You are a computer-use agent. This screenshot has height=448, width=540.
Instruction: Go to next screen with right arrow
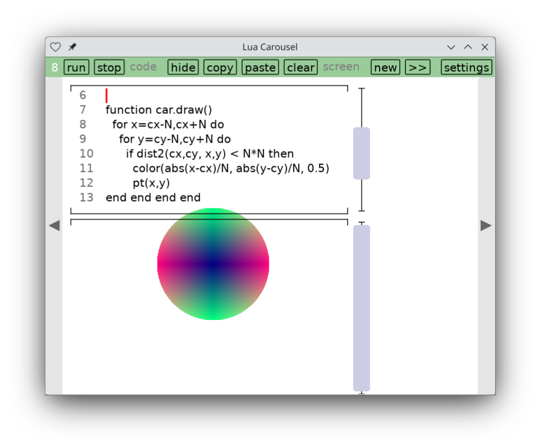[x=486, y=226]
